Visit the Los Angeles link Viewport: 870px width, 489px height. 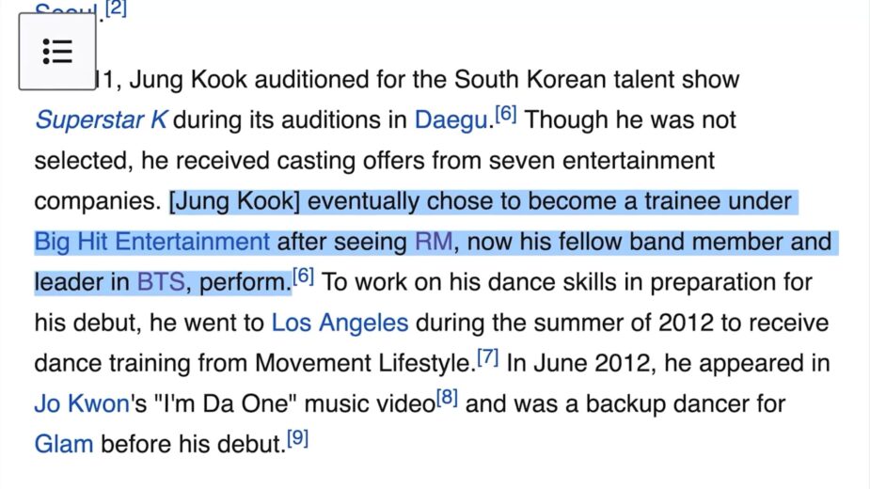(x=340, y=323)
